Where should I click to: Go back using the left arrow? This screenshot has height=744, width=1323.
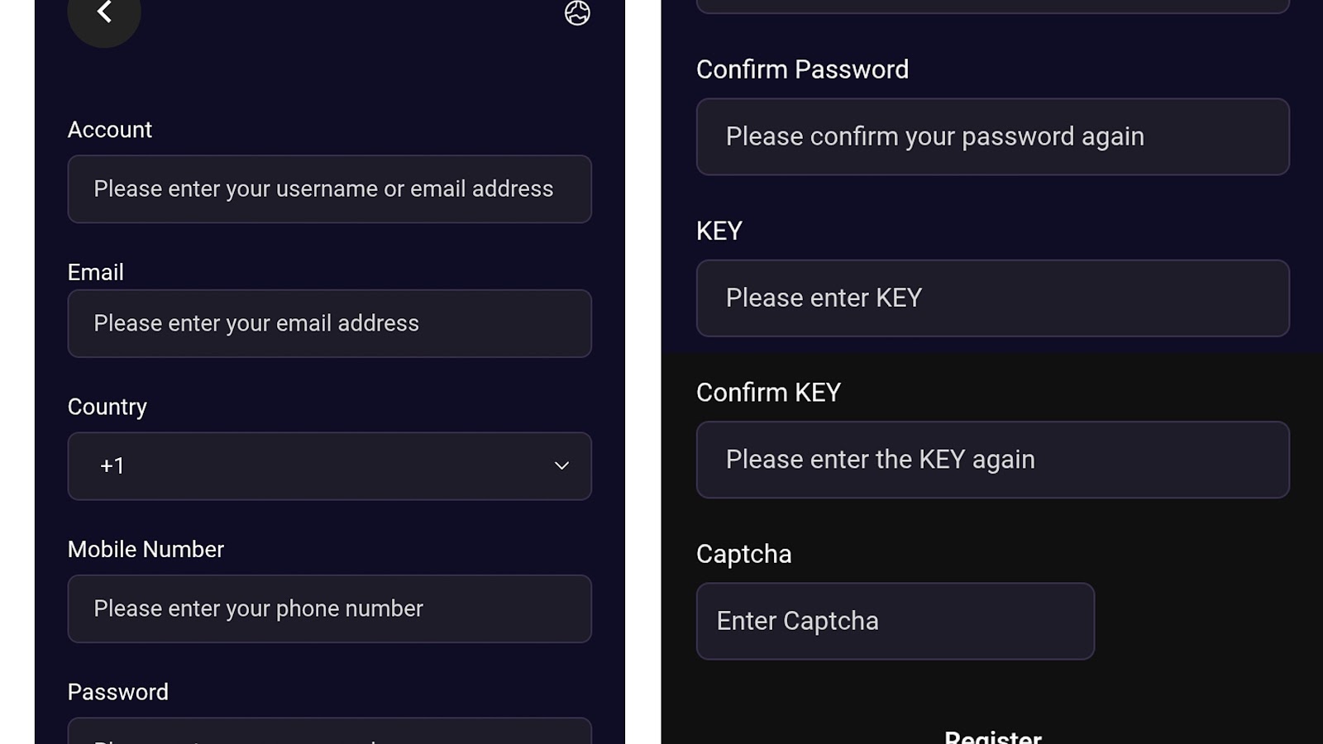click(x=104, y=12)
